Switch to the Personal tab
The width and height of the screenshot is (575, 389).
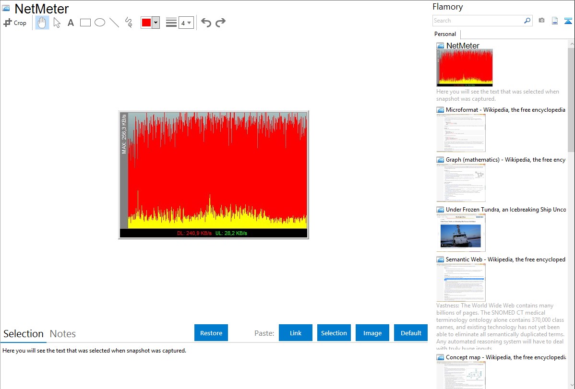pyautogui.click(x=445, y=34)
